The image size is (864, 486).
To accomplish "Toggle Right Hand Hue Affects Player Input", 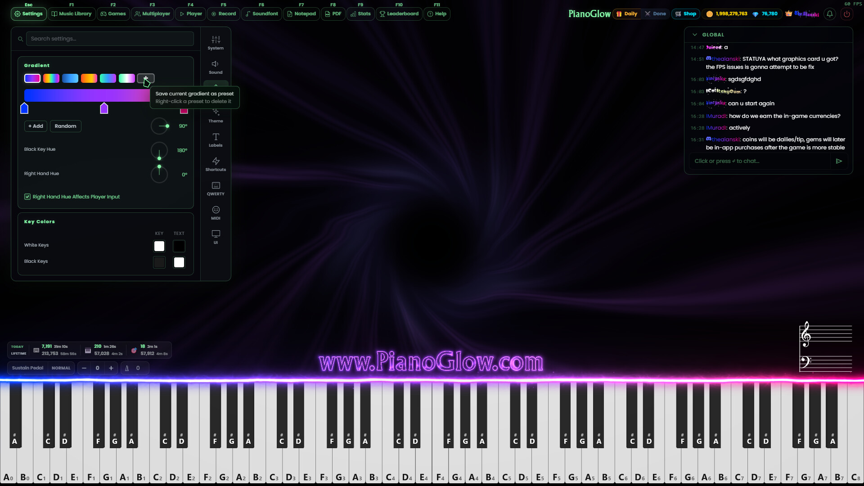I will [27, 197].
